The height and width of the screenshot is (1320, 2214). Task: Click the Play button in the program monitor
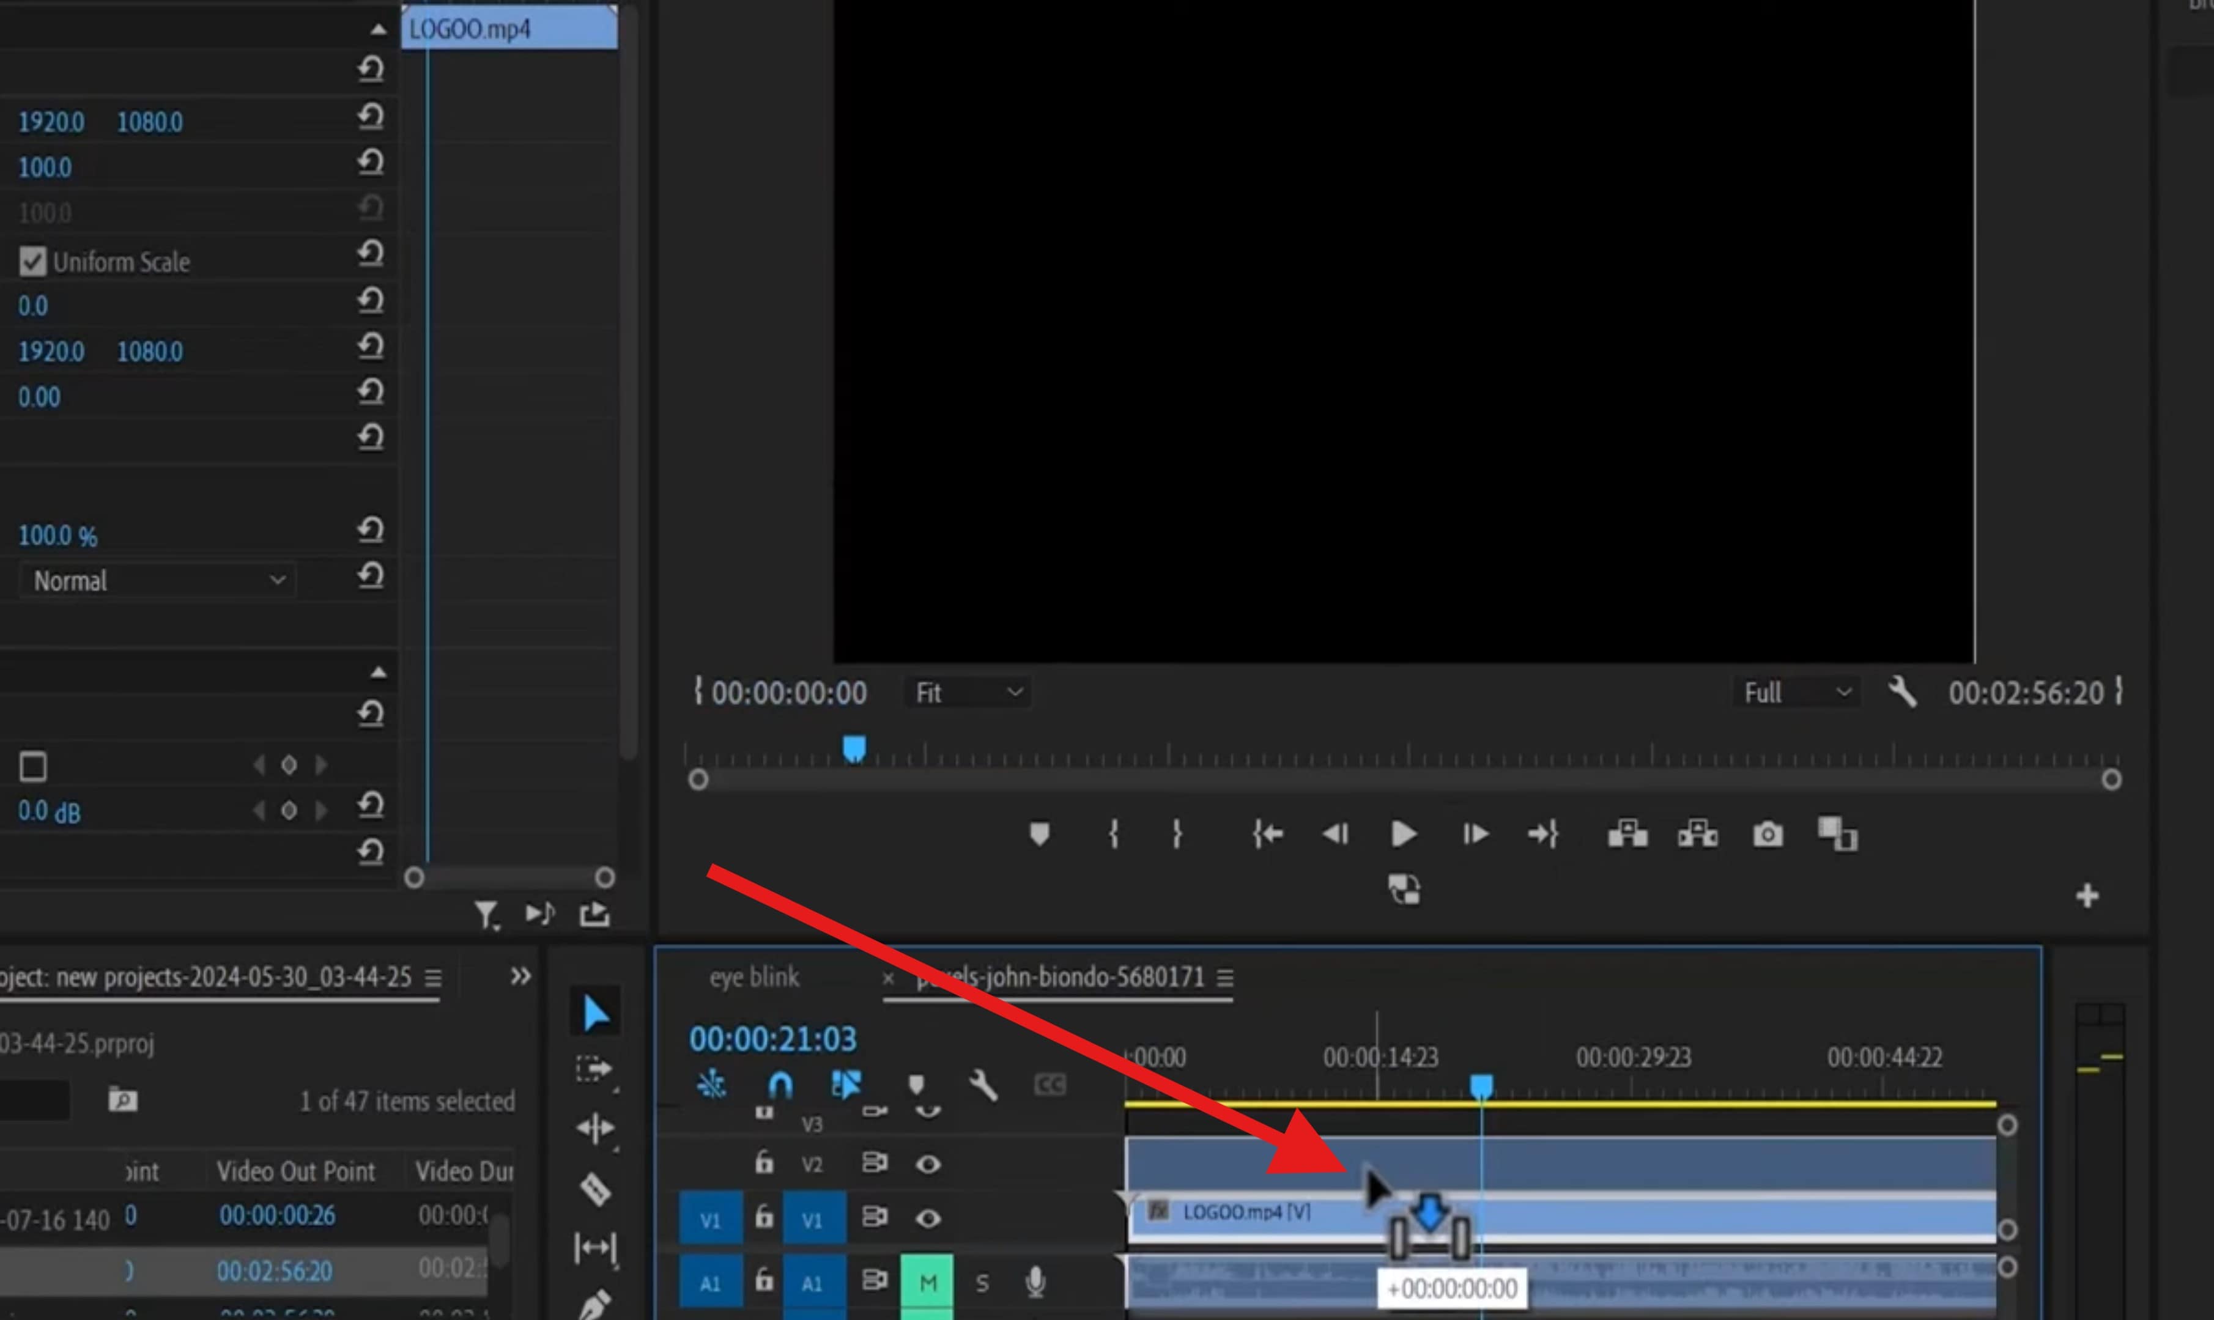pos(1403,835)
